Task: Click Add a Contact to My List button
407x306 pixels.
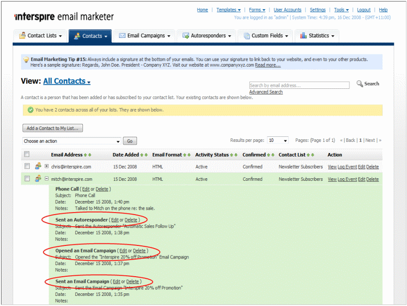Action: (53, 128)
